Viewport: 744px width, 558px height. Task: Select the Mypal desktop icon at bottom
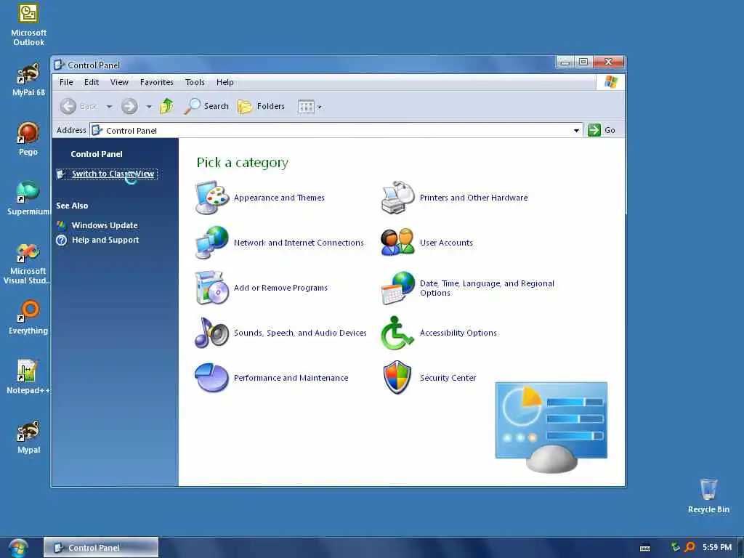(x=28, y=437)
